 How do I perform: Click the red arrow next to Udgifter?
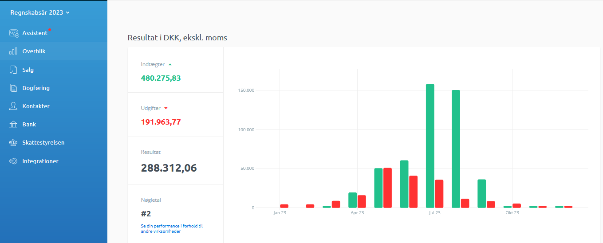pos(166,108)
